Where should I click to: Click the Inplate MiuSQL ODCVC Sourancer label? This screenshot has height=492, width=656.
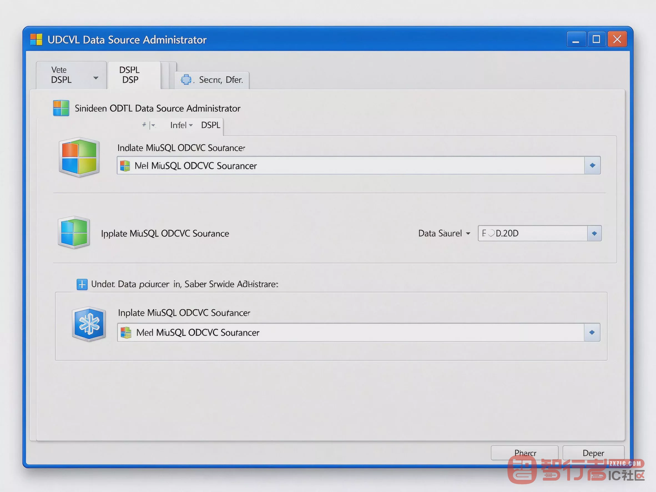(x=184, y=312)
